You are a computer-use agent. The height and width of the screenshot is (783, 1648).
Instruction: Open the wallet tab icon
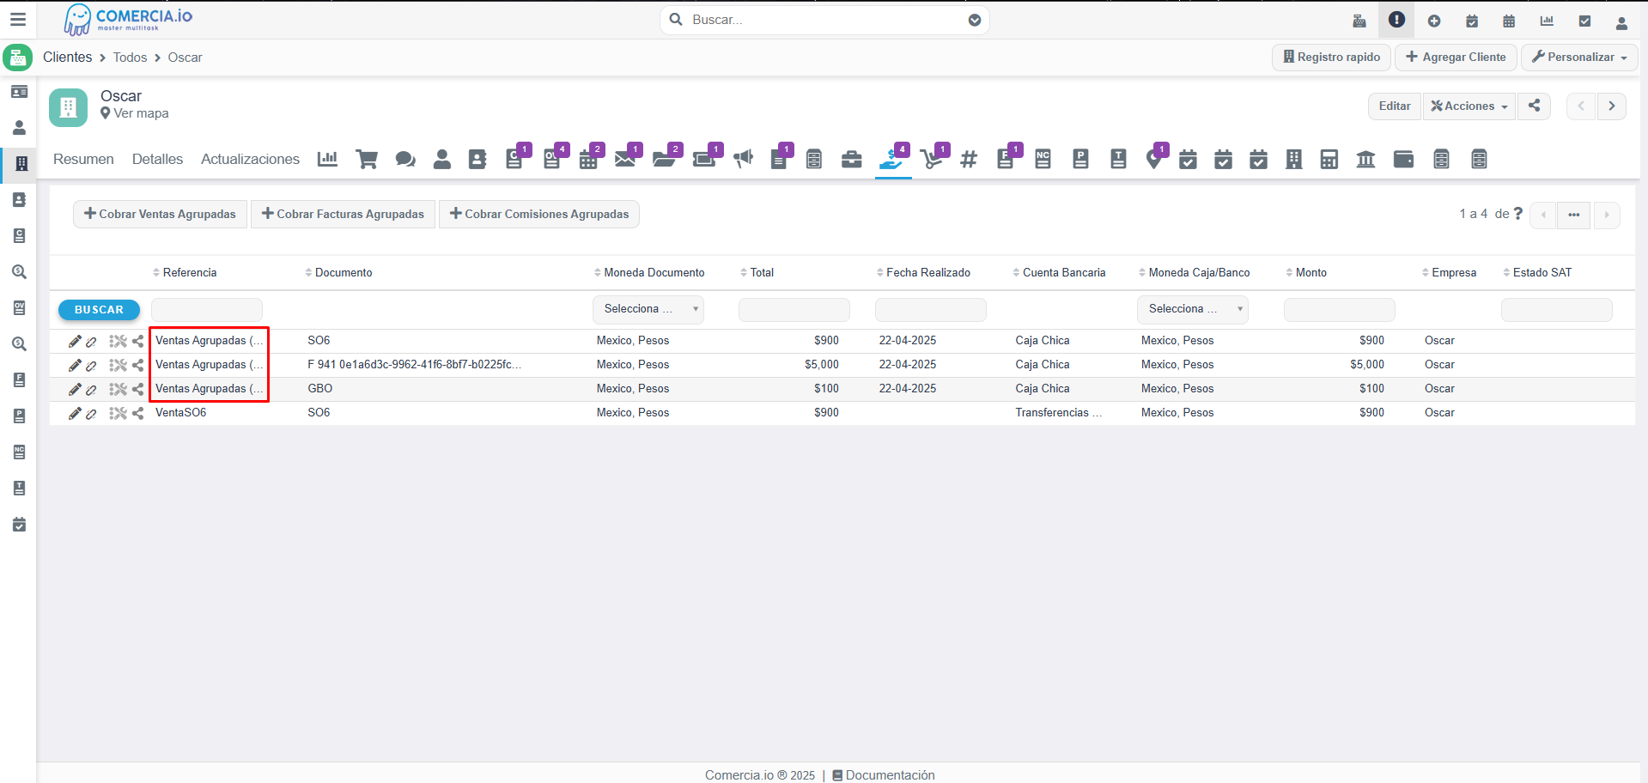tap(1403, 159)
